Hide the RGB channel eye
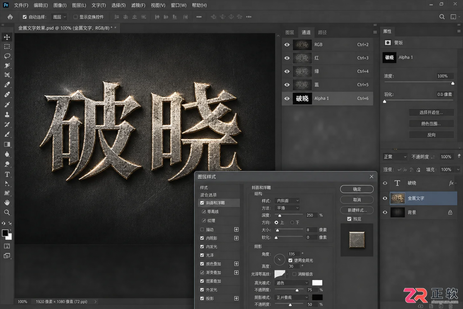The image size is (463, 309). (287, 45)
